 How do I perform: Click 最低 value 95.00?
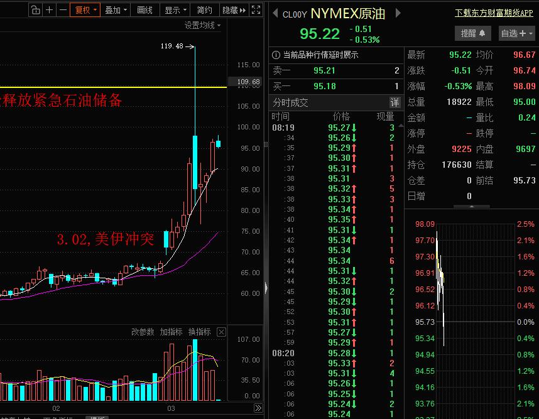[524, 102]
